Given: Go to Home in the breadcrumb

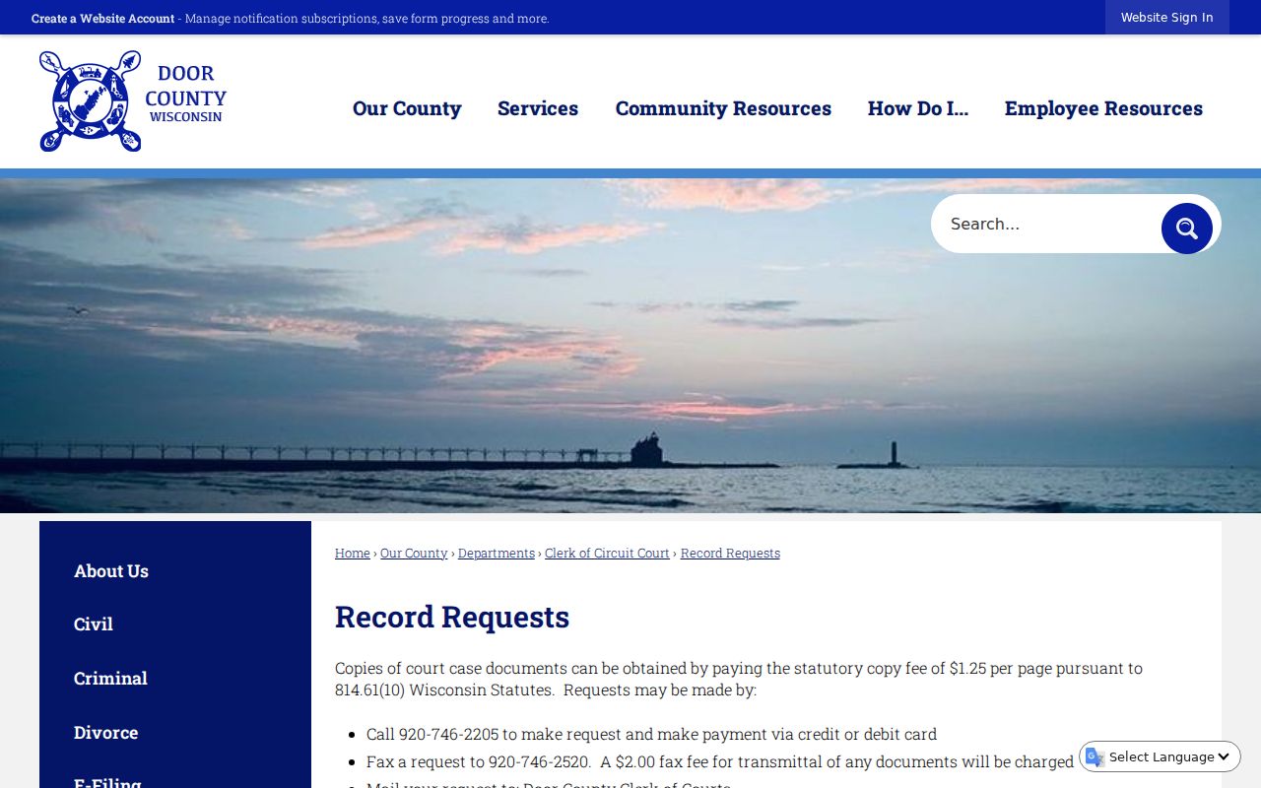Looking at the screenshot, I should click(352, 554).
